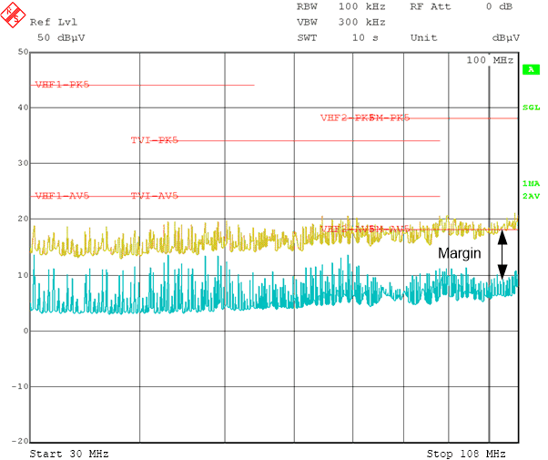Select the TVI-AV5 limit line label
This screenshot has width=548, height=460.
pos(154,196)
